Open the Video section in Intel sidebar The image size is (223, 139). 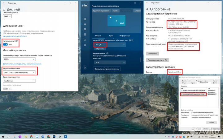point(85,29)
